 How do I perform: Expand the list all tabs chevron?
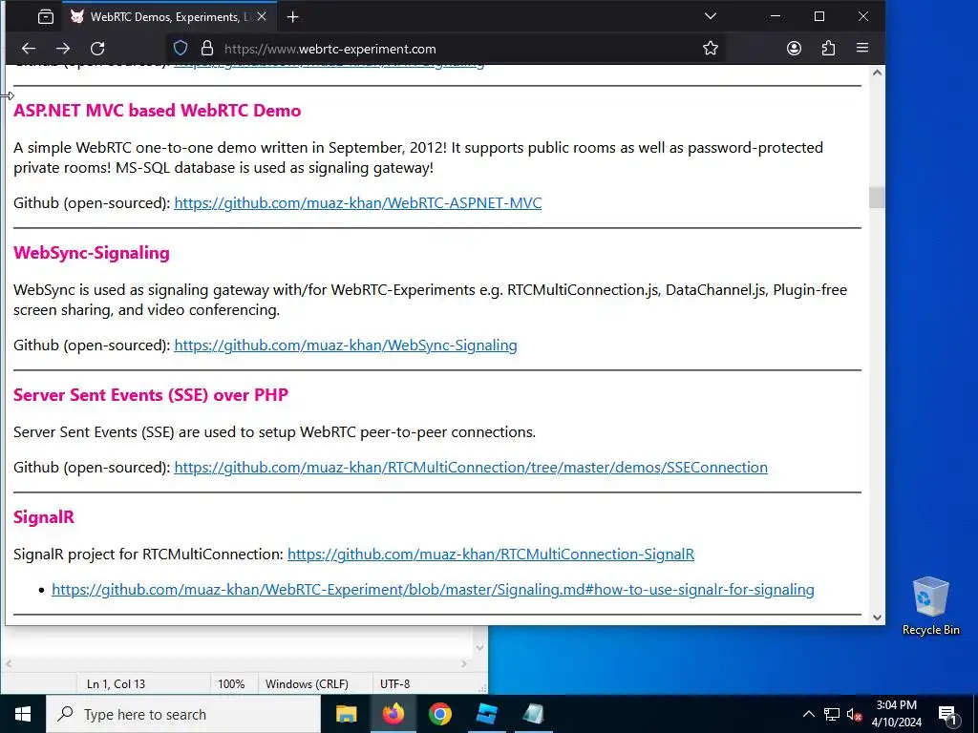coord(711,16)
